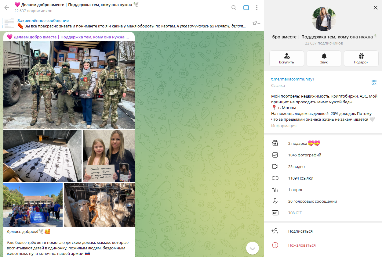Toggle the info side panel
This screenshot has width=382, height=257.
[x=246, y=8]
